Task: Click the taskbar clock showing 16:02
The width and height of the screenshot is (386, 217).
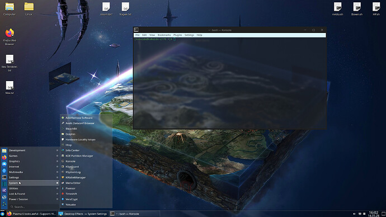Action: pyautogui.click(x=374, y=214)
